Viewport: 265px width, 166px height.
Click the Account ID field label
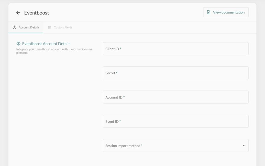114,97
